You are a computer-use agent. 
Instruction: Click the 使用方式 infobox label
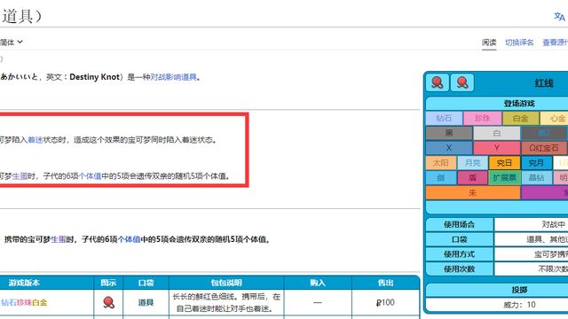point(460,254)
